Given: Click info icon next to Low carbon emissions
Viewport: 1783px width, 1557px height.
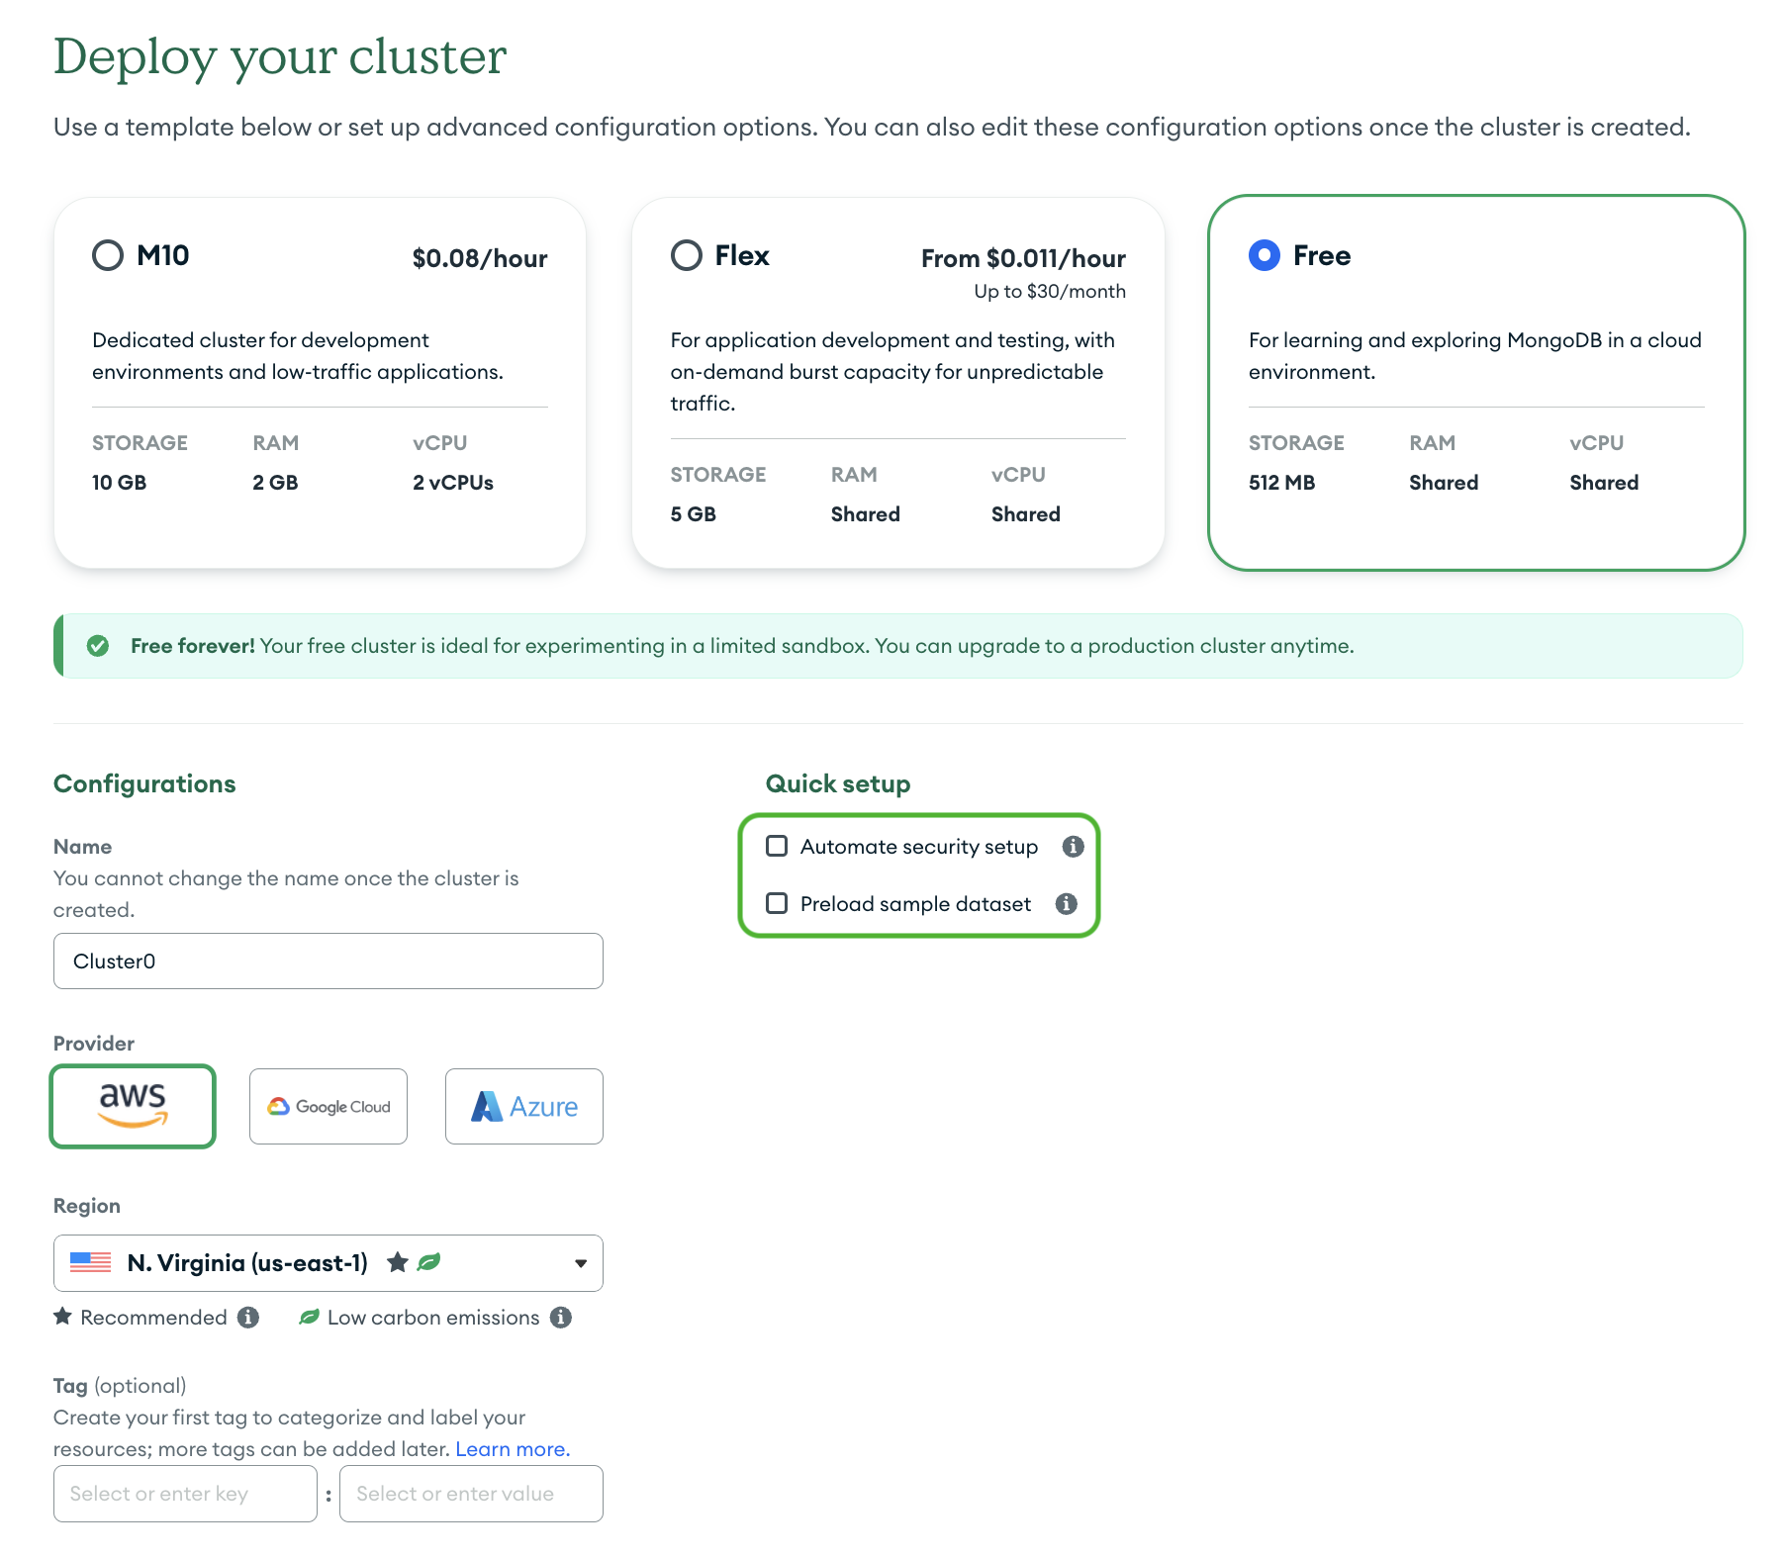Looking at the screenshot, I should click(561, 1318).
